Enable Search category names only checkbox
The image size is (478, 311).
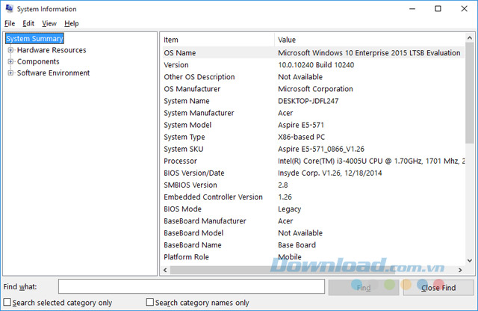tap(149, 302)
